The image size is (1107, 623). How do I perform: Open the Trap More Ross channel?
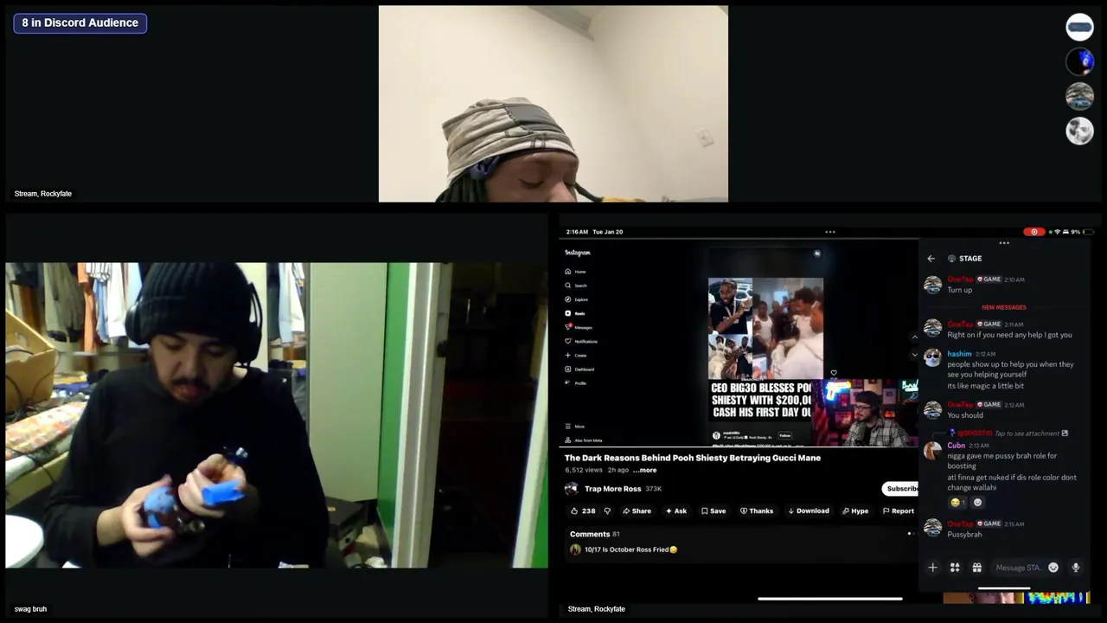(x=612, y=489)
